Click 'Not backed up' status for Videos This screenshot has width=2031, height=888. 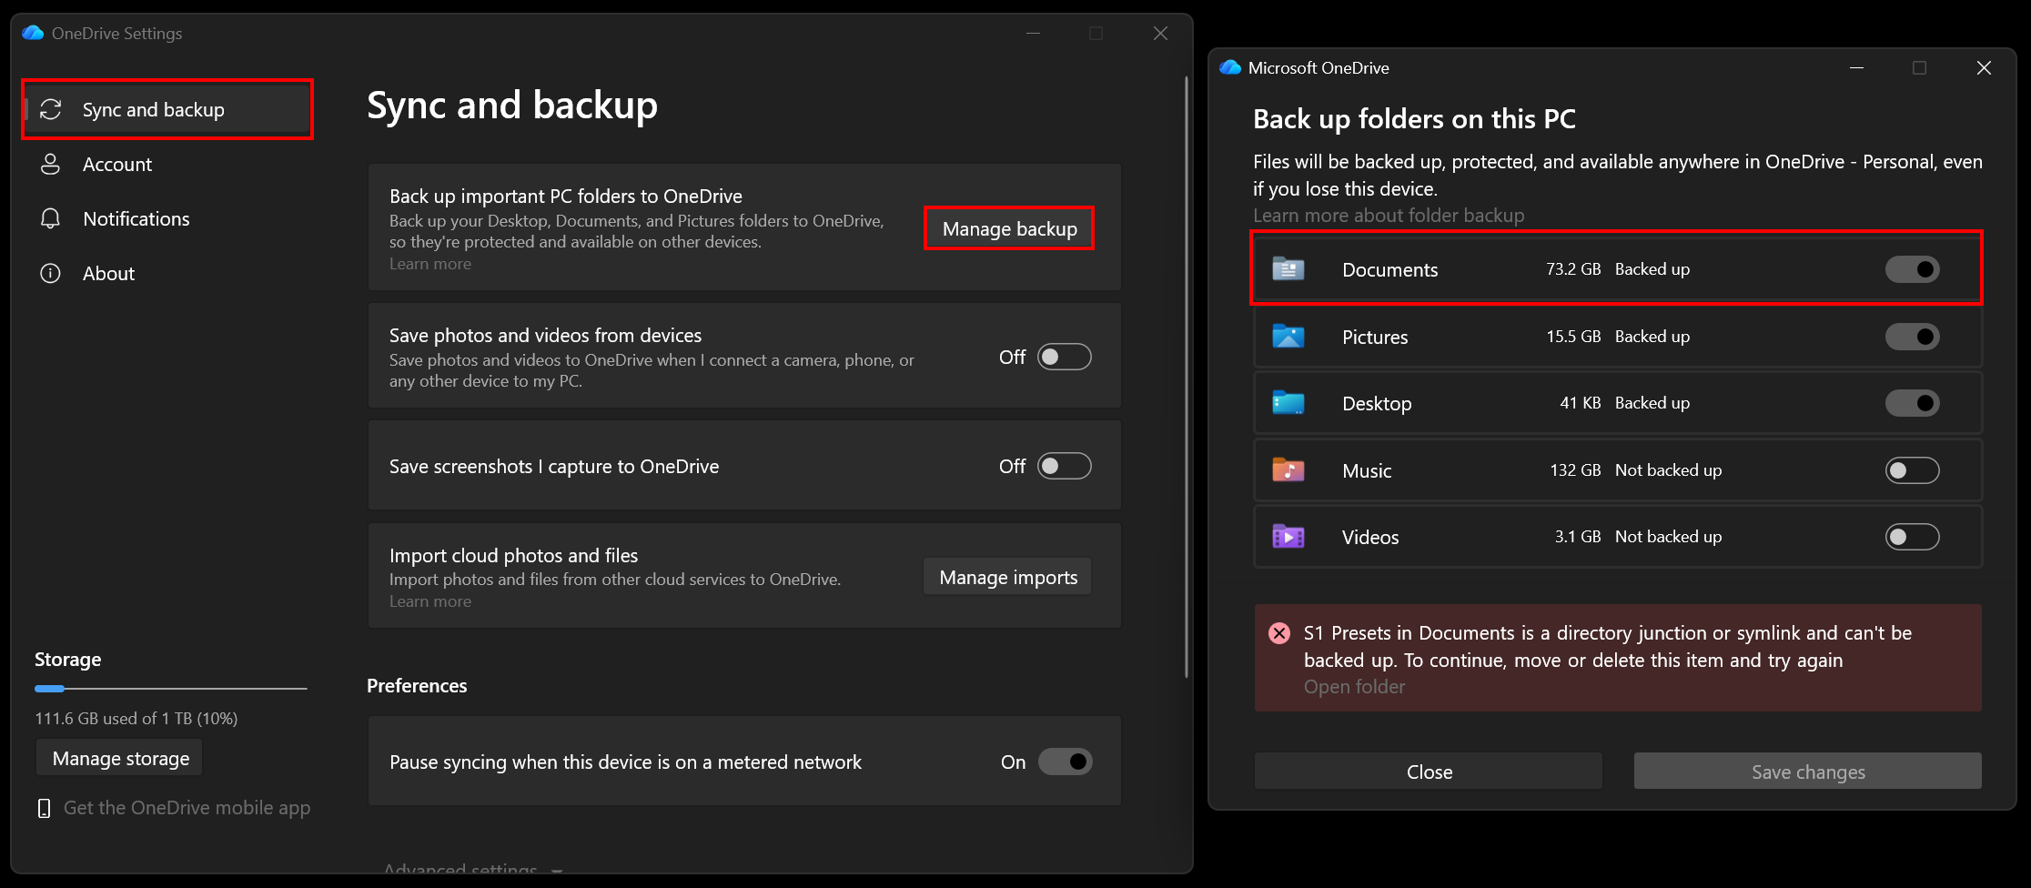pyautogui.click(x=1668, y=537)
